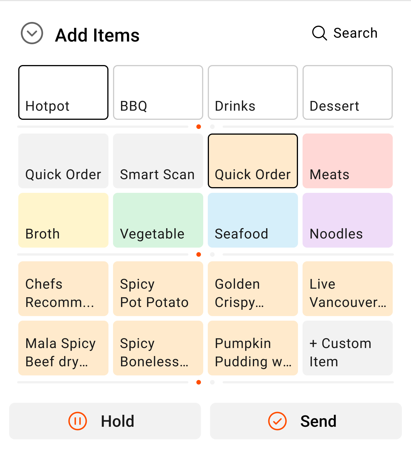Choose the yellow Broth category

coord(63,220)
